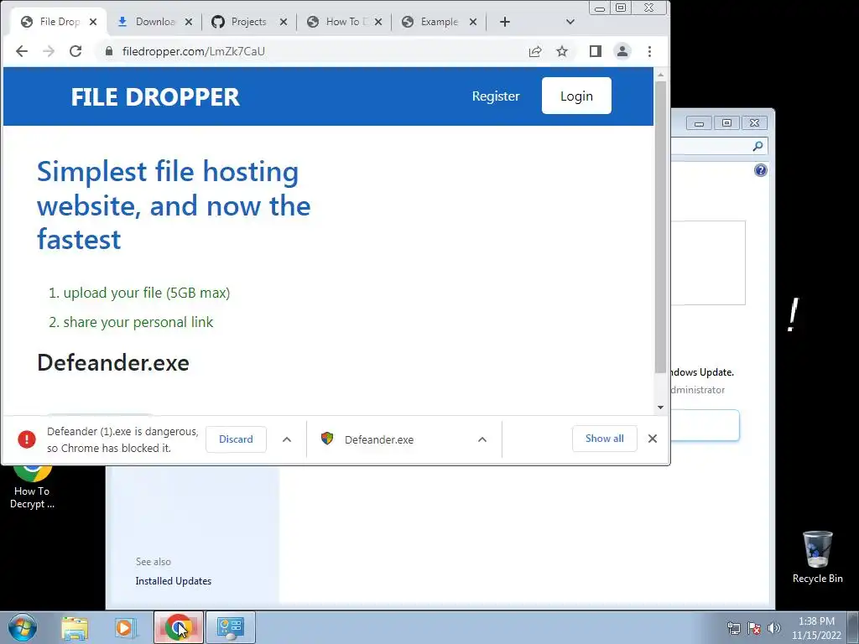Expand options for blocked Defeander (1).exe

[x=287, y=439]
